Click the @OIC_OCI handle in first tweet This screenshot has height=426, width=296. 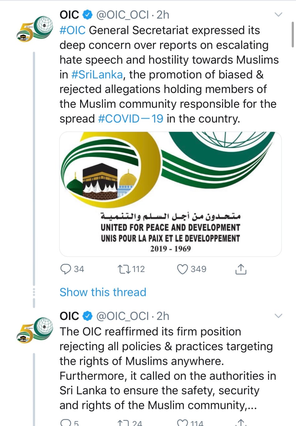tap(122, 15)
